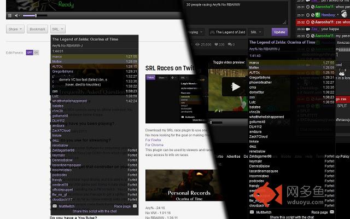Open Race page link in the 1:41:43 race panel

tap(319, 212)
